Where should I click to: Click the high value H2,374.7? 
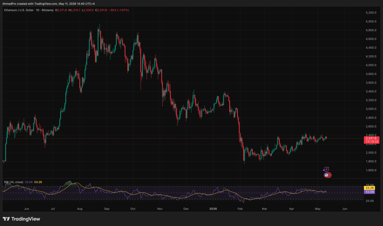74,10
